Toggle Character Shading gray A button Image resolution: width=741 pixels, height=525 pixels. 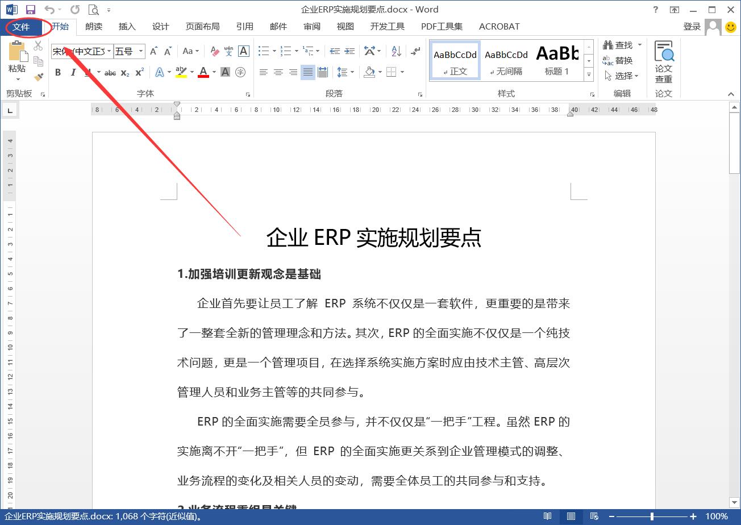tap(226, 72)
